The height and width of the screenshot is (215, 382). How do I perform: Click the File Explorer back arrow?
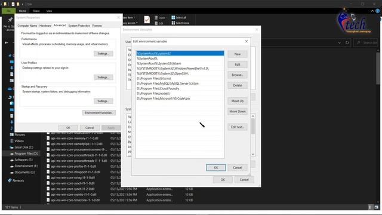tap(7, 42)
